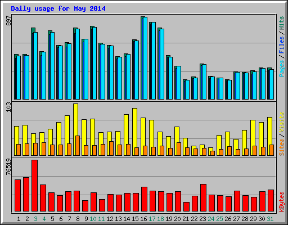Click the 103 middle chart axis value
Image resolution: width=288 pixels, height=225 pixels.
click(9, 107)
